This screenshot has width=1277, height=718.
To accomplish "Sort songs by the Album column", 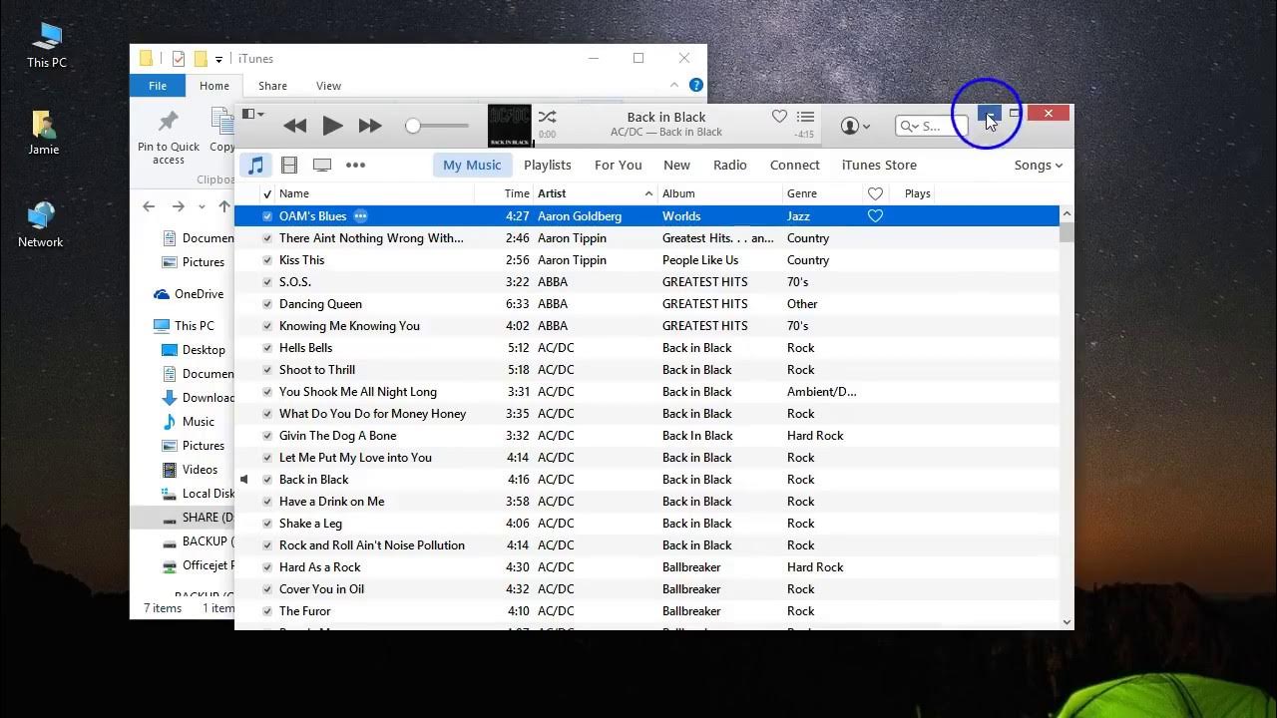I will (x=720, y=193).
